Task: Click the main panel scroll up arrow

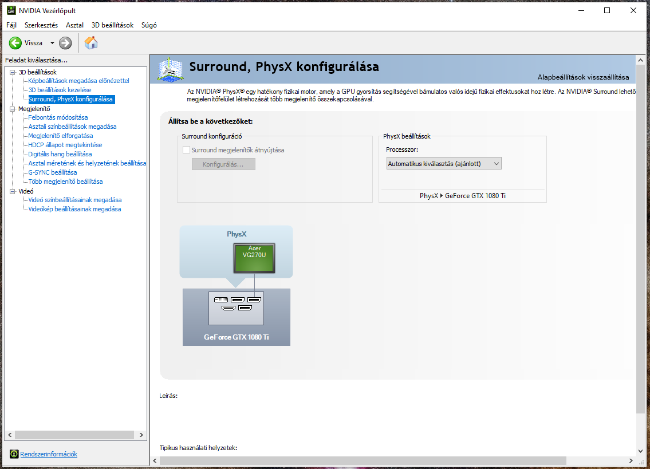Action: (640, 60)
